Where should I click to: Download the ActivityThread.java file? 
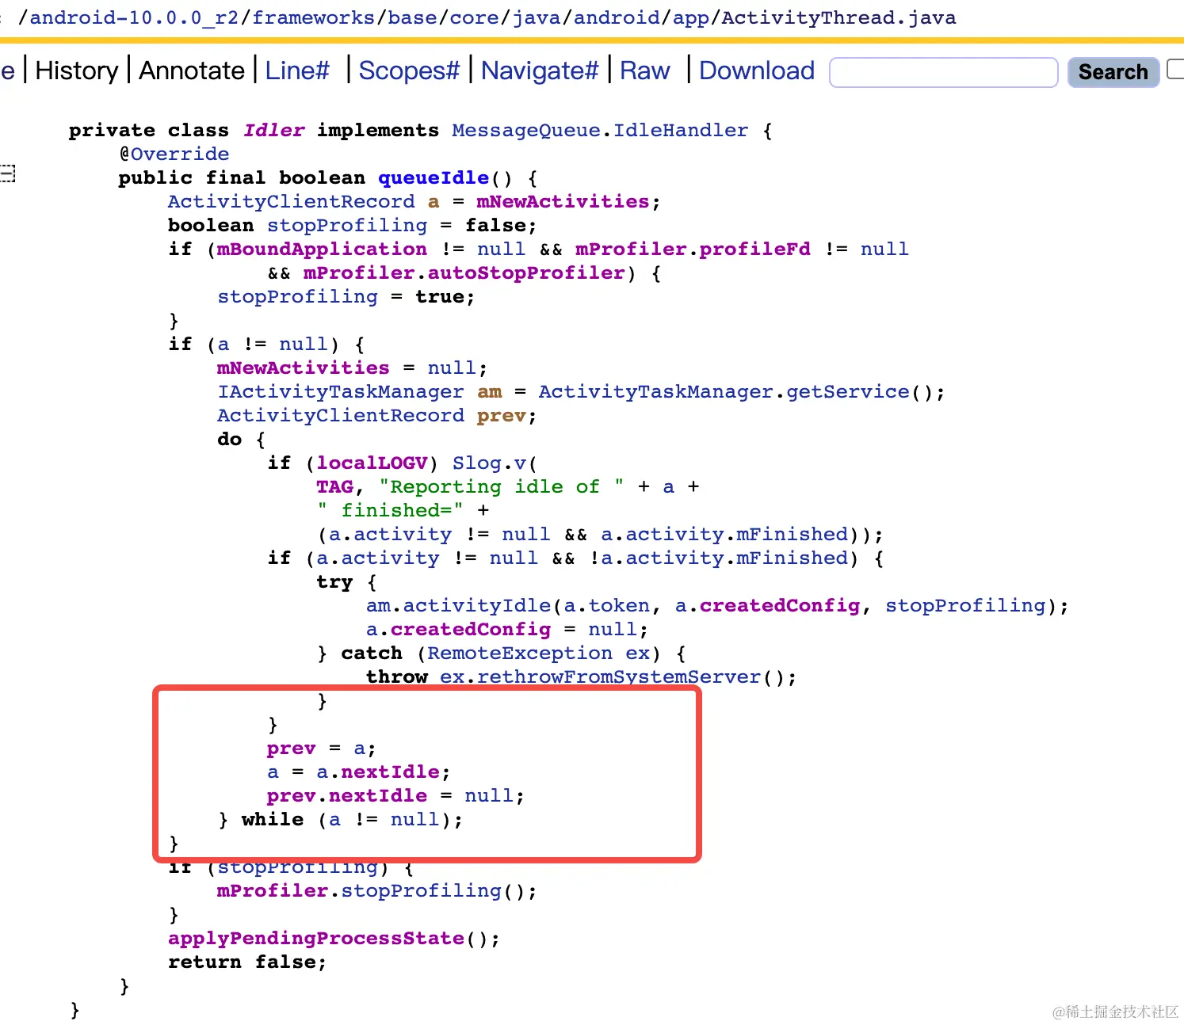757,70
